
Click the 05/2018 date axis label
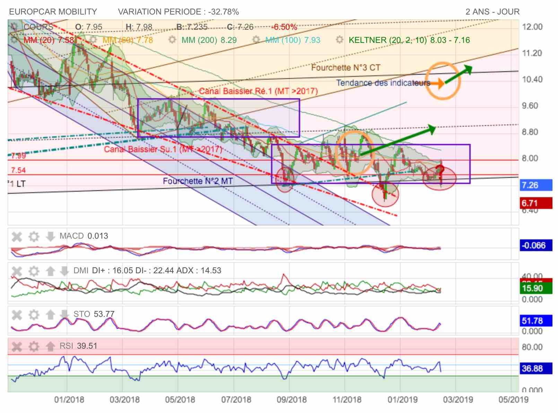pos(180,400)
